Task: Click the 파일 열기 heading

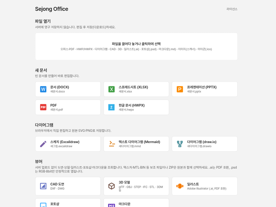Action: 43,21
